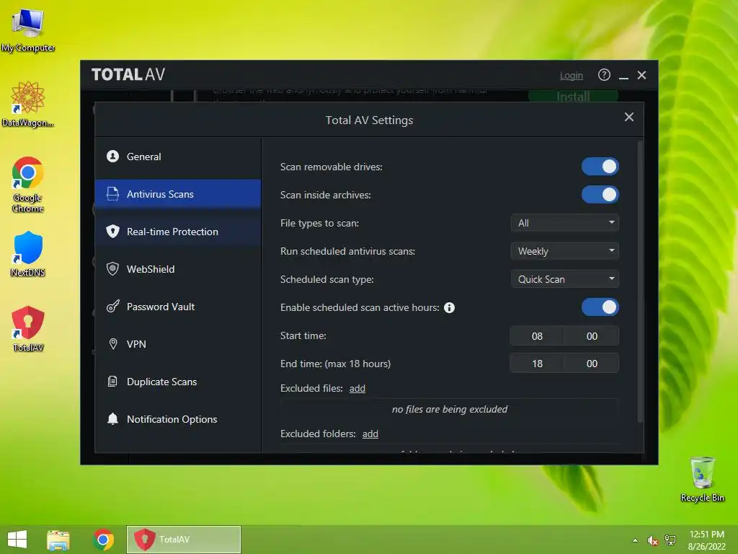Click the Real-time Protection shield icon
The image size is (738, 554).
pyautogui.click(x=112, y=232)
